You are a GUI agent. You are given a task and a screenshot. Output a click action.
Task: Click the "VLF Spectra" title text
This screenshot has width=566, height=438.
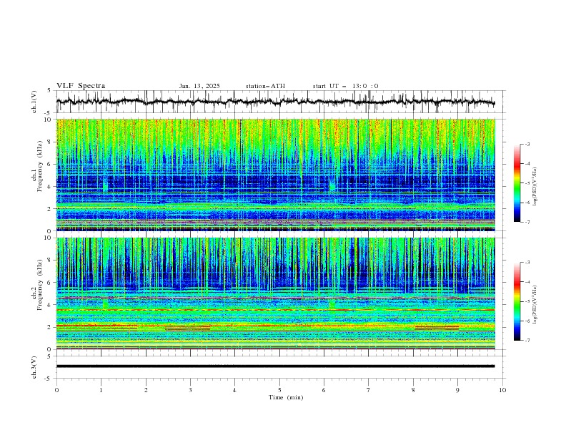pos(81,86)
